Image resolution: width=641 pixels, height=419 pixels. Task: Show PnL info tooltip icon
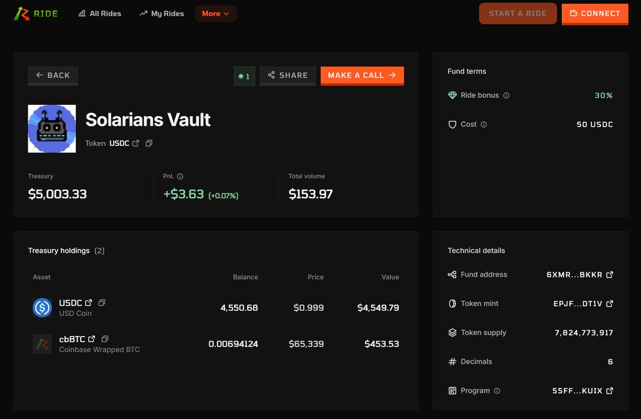[180, 176]
